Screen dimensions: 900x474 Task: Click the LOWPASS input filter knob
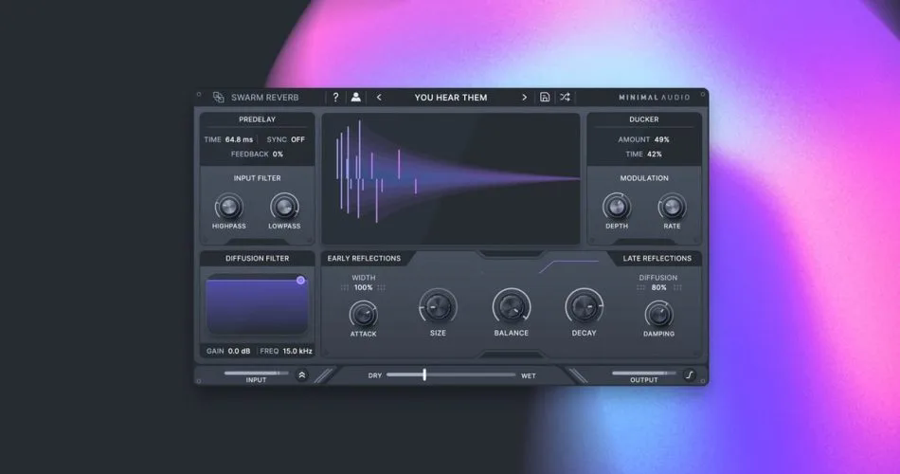coord(284,207)
